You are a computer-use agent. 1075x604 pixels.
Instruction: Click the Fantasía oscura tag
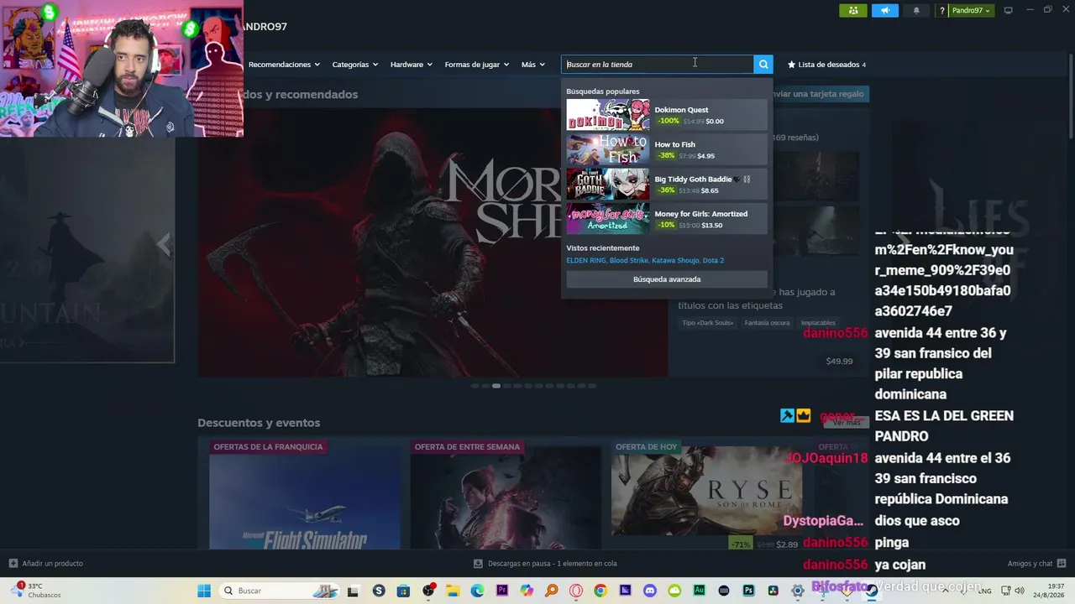pyautogui.click(x=767, y=323)
